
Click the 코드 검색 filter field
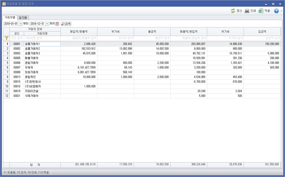tap(17, 38)
